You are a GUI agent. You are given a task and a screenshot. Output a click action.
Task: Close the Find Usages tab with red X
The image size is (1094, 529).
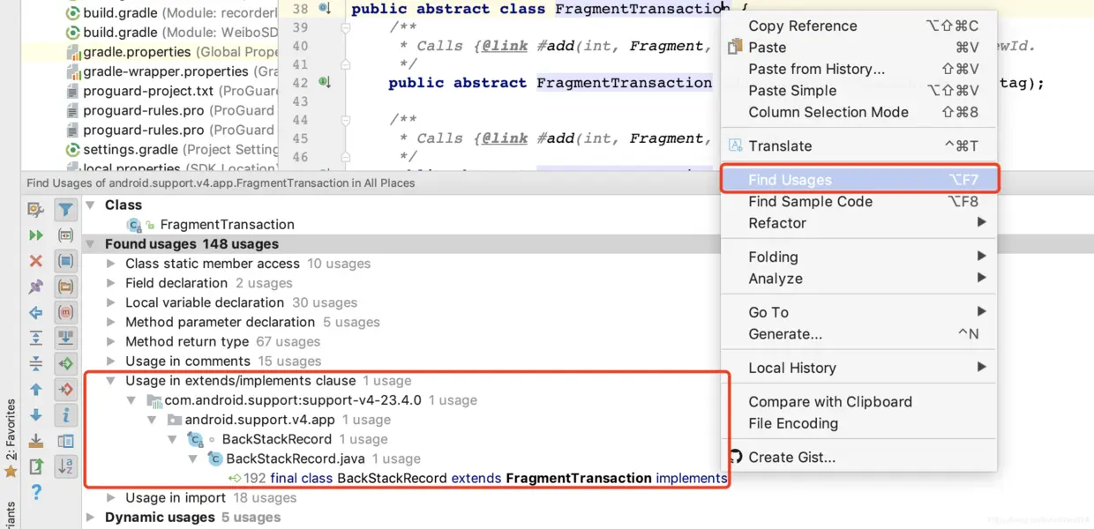pyautogui.click(x=36, y=261)
